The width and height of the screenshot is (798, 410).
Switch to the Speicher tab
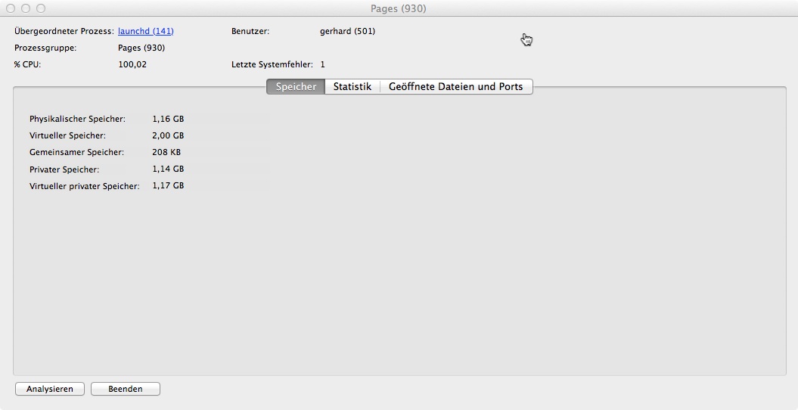(x=296, y=86)
